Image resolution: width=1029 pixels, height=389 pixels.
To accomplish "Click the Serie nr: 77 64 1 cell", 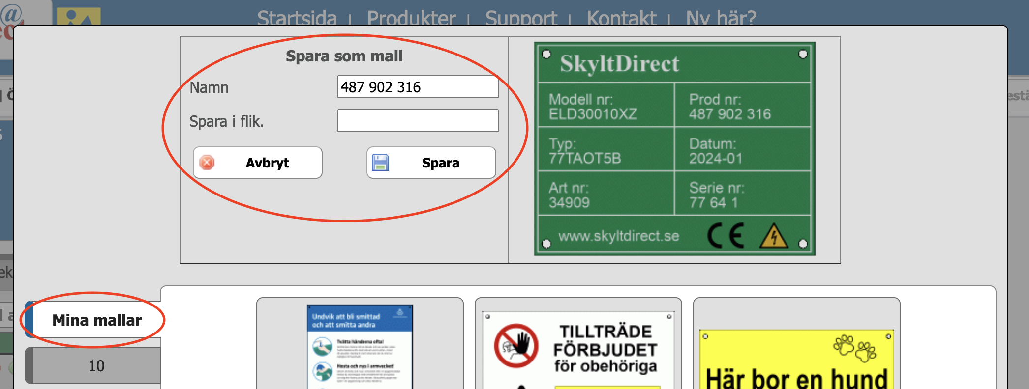I will [742, 194].
